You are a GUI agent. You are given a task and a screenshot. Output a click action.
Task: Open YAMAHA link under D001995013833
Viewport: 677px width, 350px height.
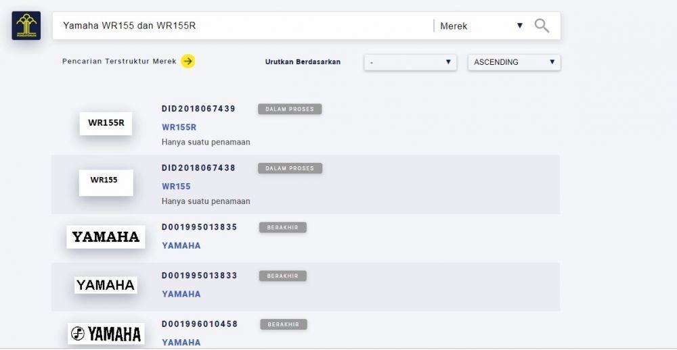point(181,293)
